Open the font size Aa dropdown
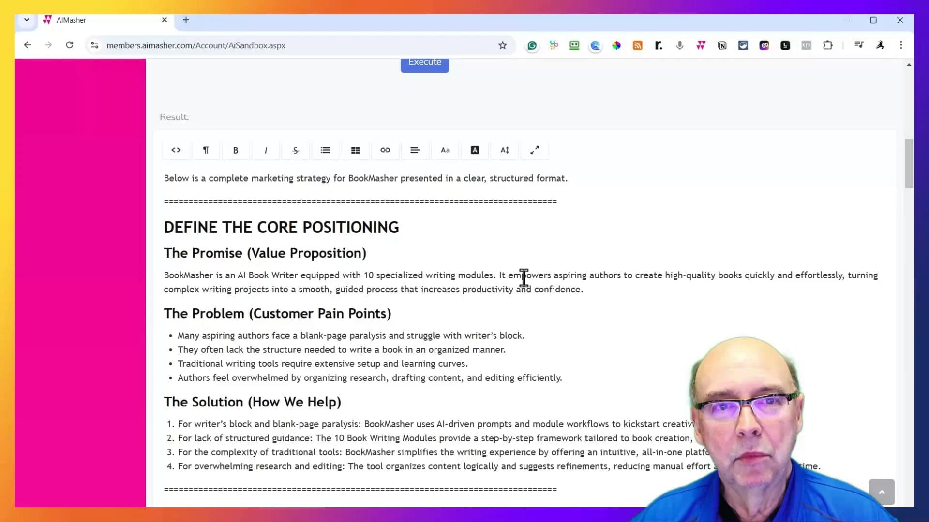 click(445, 150)
